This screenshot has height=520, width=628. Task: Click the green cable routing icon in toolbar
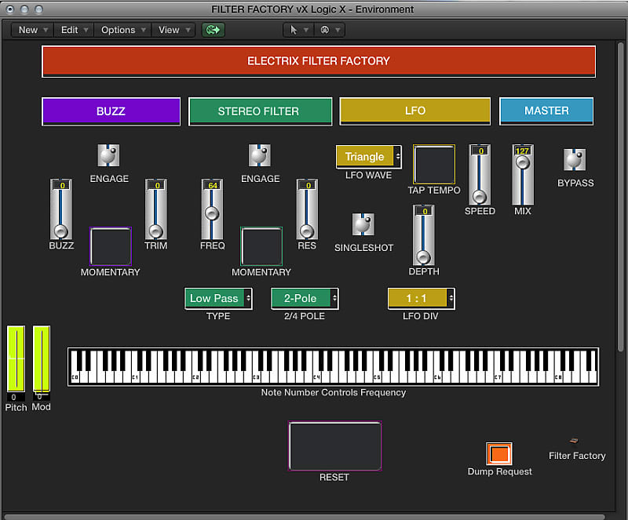pos(213,29)
